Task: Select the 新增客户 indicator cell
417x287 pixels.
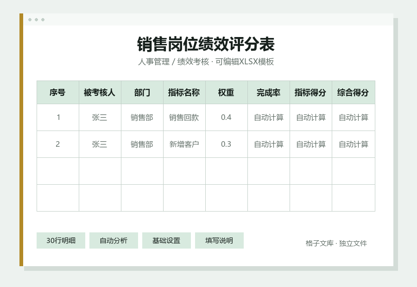Action: (184, 144)
